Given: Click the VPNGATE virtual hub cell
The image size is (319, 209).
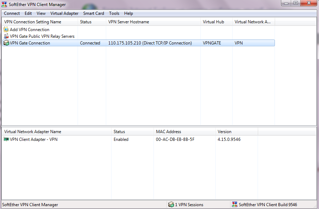Looking at the screenshot, I should (212, 43).
